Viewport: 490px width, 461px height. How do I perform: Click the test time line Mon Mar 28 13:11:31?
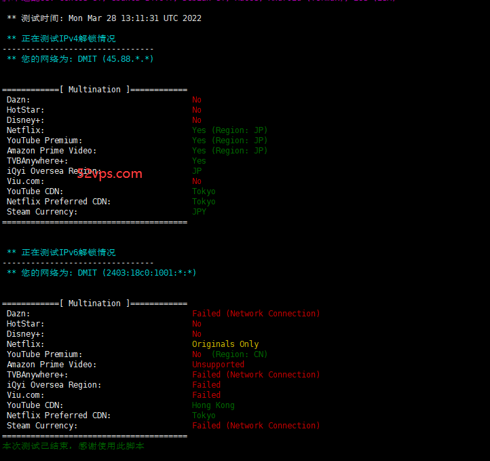click(x=104, y=18)
